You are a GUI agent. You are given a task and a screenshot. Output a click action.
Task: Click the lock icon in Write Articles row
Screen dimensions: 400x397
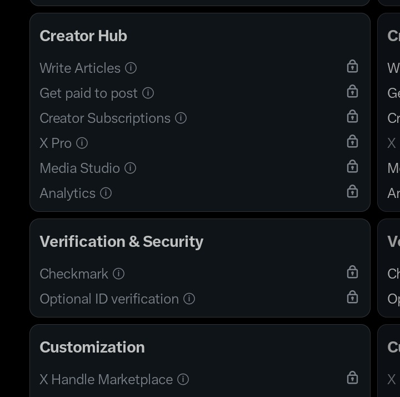tap(352, 67)
